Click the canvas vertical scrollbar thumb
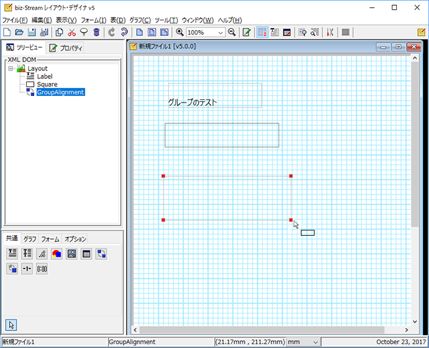429x348 pixels. pos(415,144)
